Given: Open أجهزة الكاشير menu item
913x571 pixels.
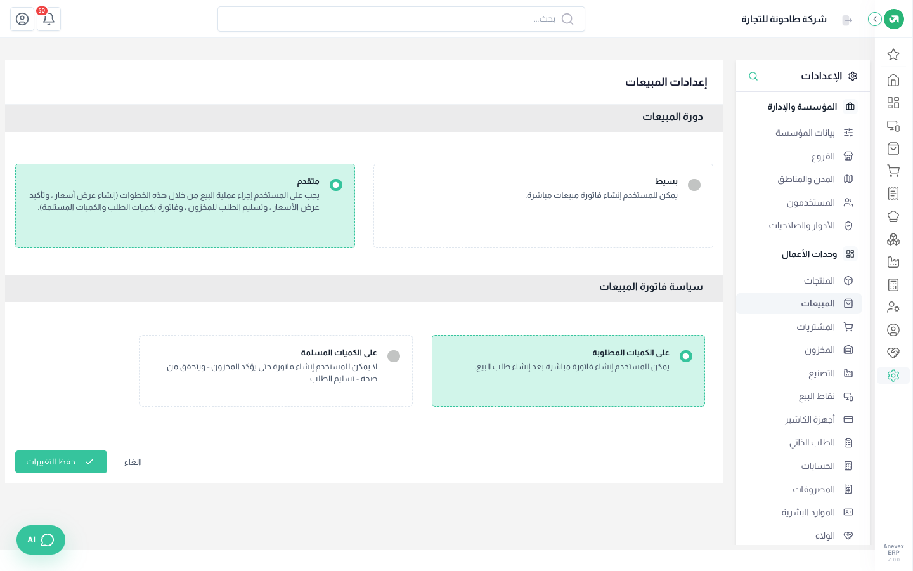Looking at the screenshot, I should [x=799, y=419].
